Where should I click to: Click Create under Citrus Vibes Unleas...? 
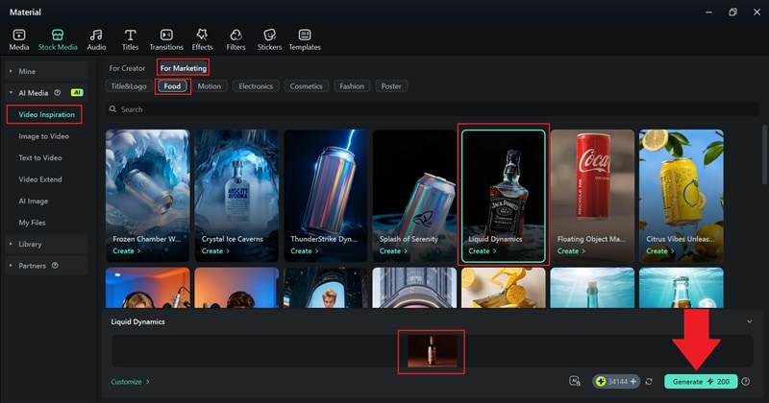pos(659,250)
